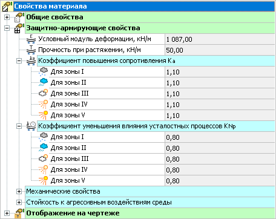Edit Ka value 1,10 for зона I
The image size is (276, 219).
220,72
